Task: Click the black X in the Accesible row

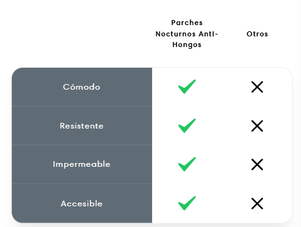Action: [x=257, y=203]
